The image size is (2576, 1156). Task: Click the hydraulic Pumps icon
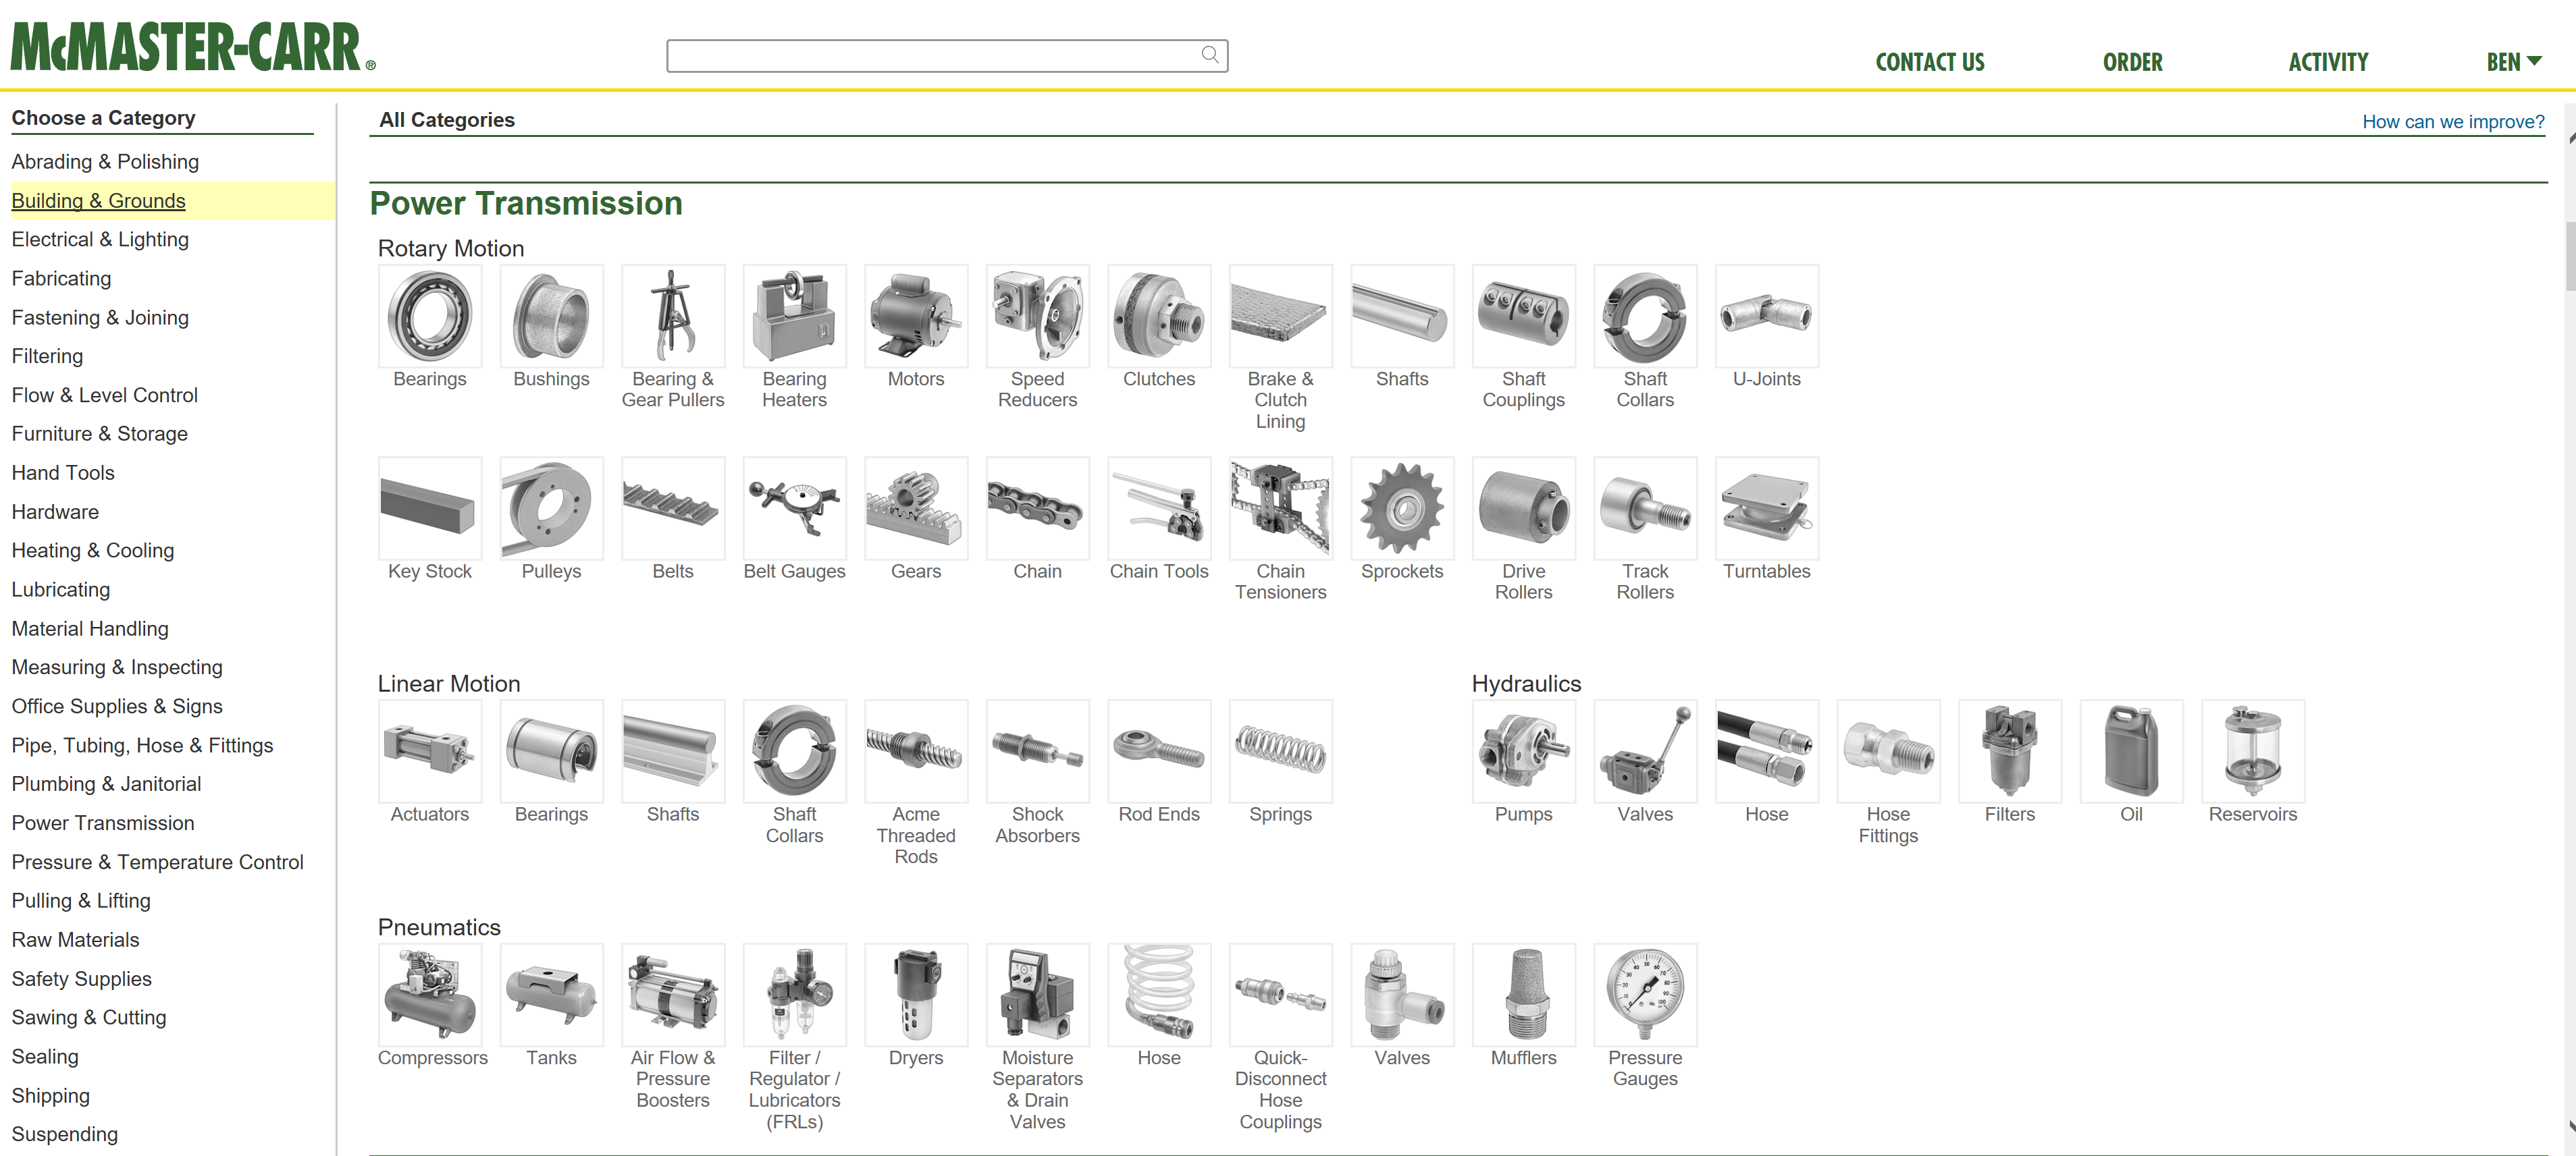click(x=1523, y=751)
